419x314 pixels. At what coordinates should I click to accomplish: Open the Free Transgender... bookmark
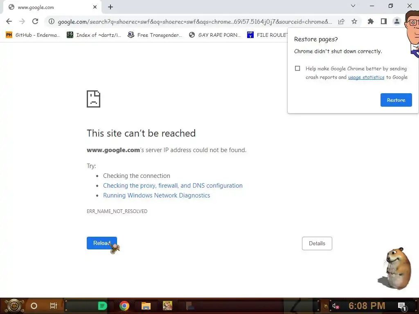(x=155, y=35)
